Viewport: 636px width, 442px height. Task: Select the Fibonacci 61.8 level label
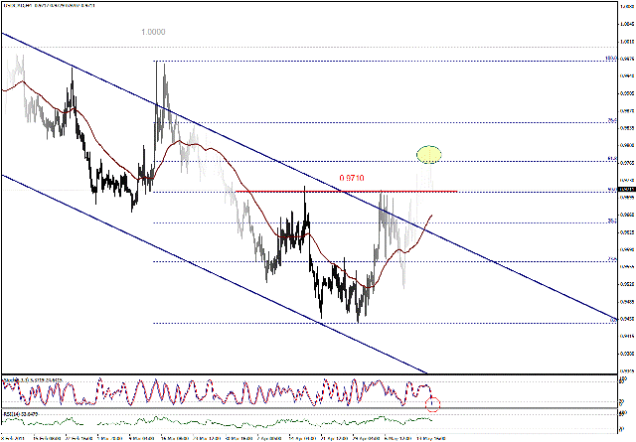point(610,159)
